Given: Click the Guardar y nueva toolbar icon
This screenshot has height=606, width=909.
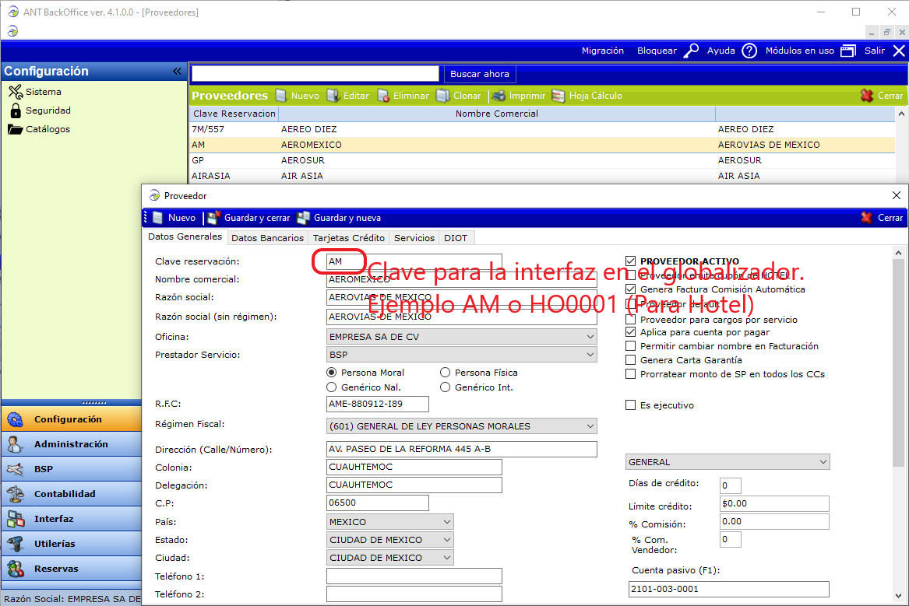Looking at the screenshot, I should [x=303, y=218].
